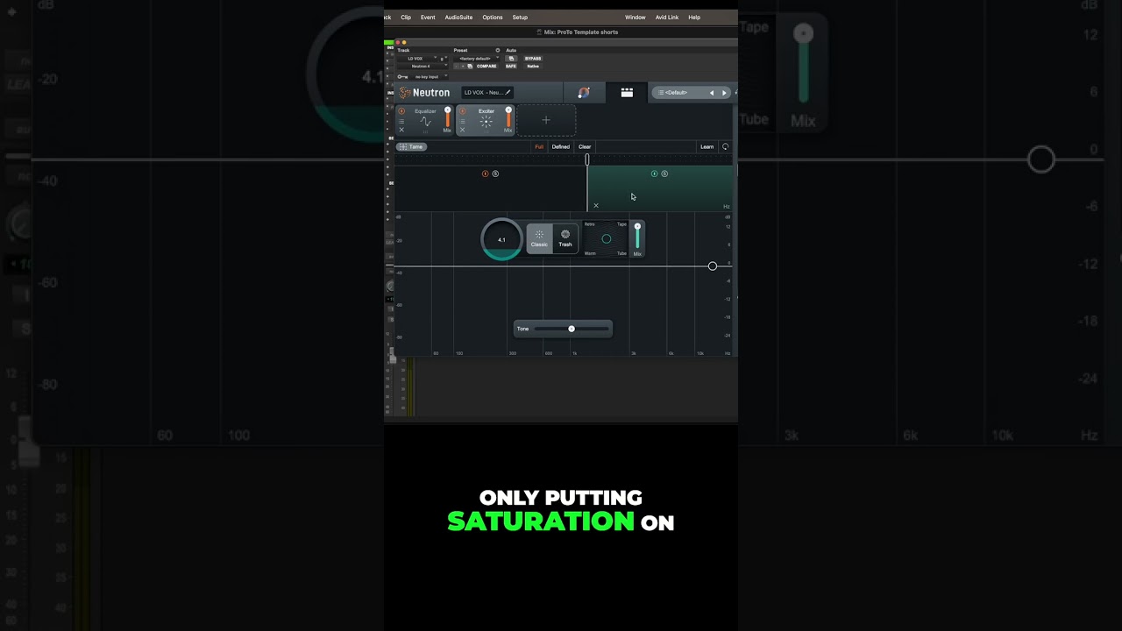Open the Neutron Assistant icon
This screenshot has width=1122, height=631.
[584, 92]
